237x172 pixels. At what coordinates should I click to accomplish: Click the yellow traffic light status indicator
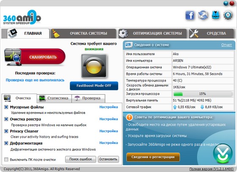pyautogui.click(x=94, y=66)
